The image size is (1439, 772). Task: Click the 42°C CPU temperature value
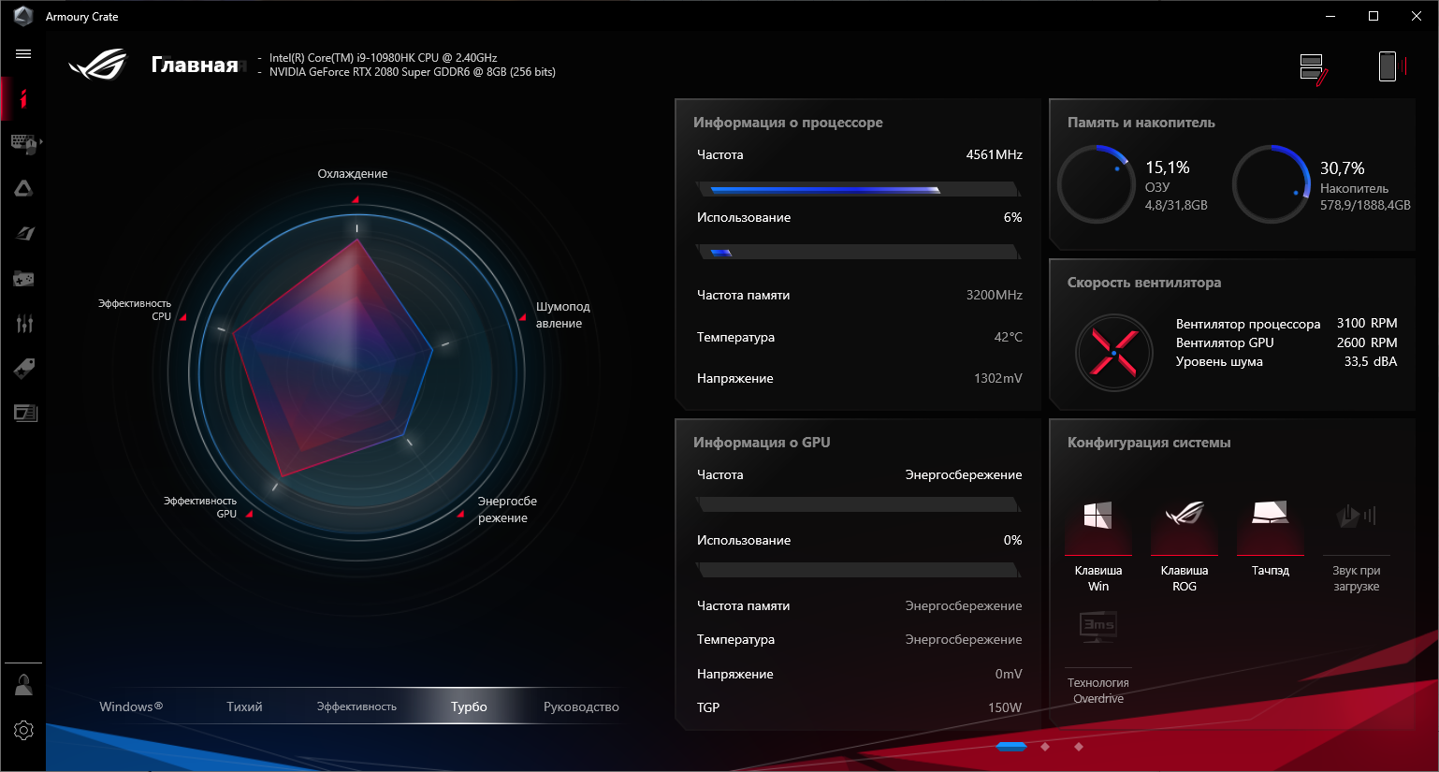pos(1008,337)
